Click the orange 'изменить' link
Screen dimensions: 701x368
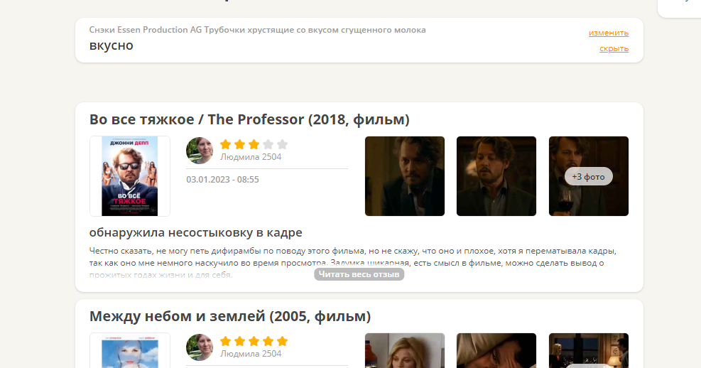coord(609,33)
